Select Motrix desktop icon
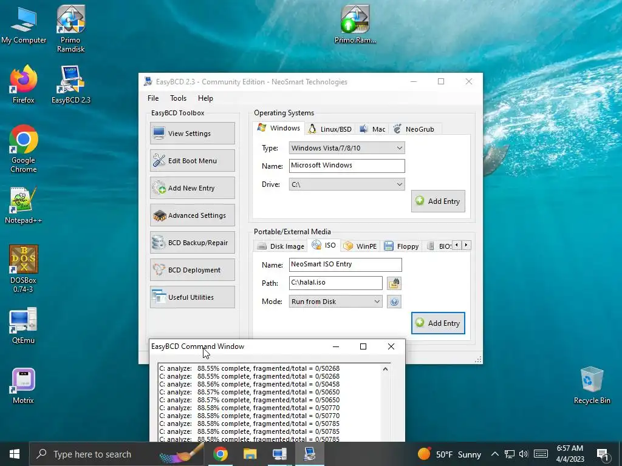This screenshot has width=622, height=466. 24,385
